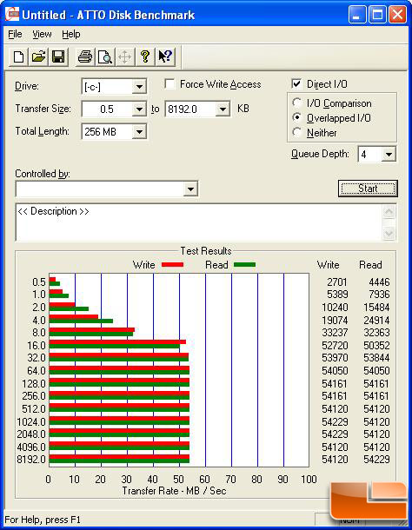Maximize the ATTO Disk Benchmark window
The width and height of the screenshot is (412, 530).
pyautogui.click(x=377, y=15)
